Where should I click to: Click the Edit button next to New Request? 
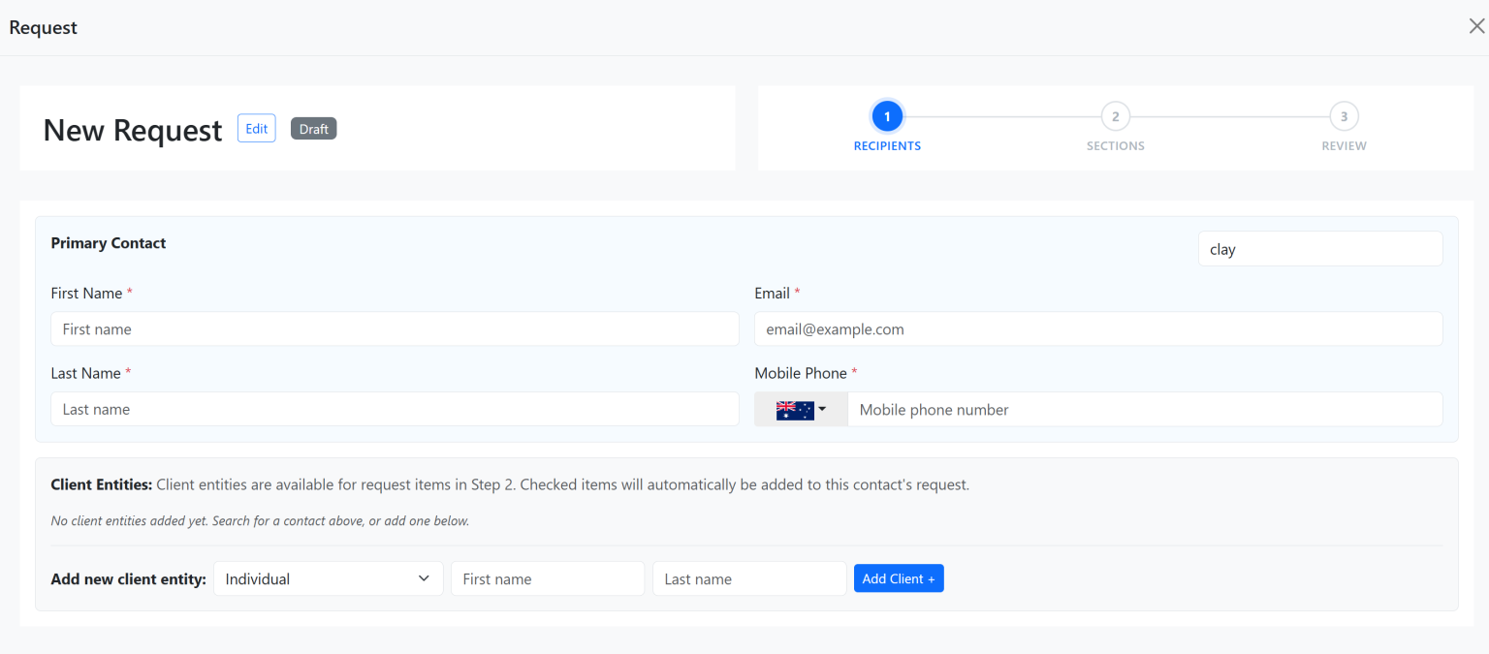point(257,129)
